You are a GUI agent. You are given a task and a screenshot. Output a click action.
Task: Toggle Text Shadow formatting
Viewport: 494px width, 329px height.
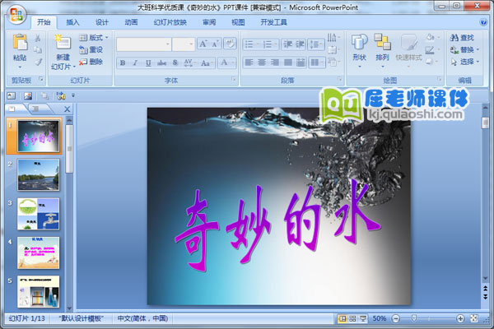pos(175,63)
